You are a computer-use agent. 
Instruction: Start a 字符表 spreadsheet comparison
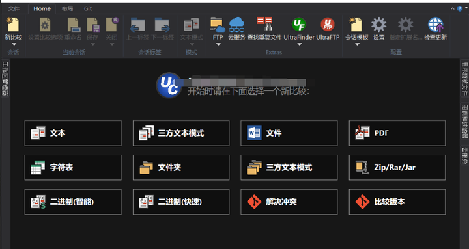pyautogui.click(x=73, y=168)
